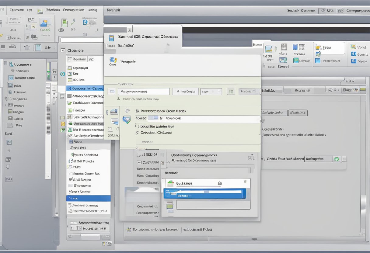Click the blue Coorite icon in right ribbon
This screenshot has width=370, height=253.
tap(353, 54)
